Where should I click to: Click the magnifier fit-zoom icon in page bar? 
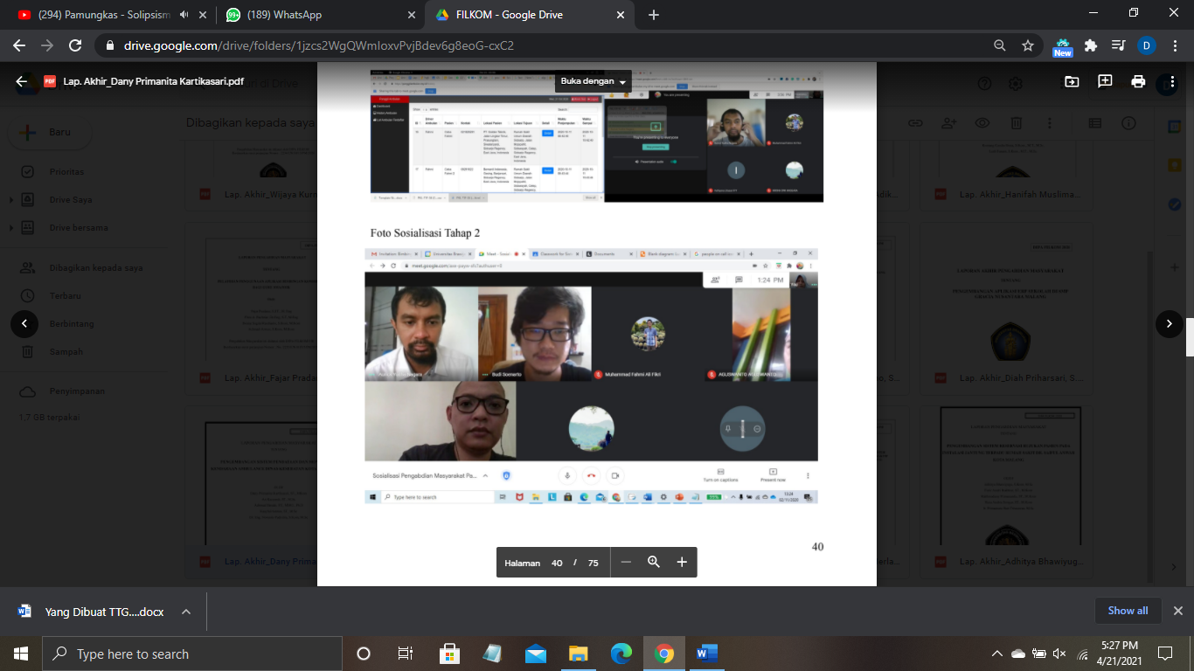(x=654, y=563)
